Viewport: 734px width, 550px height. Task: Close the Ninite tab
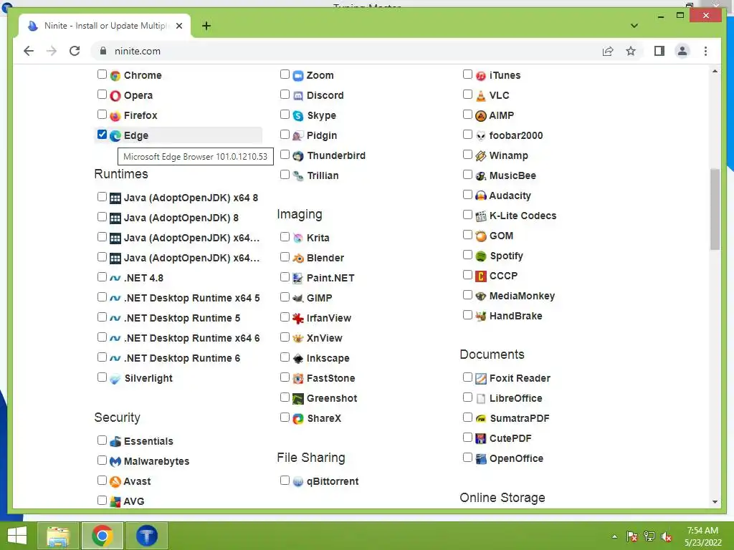pos(178,26)
